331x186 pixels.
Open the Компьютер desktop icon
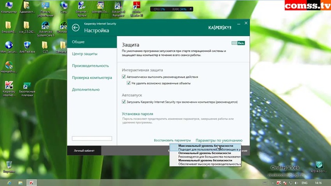tap(9, 7)
